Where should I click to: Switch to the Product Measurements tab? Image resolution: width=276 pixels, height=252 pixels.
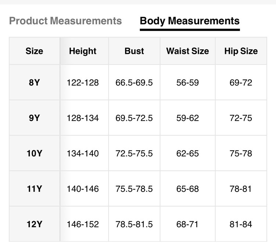click(x=65, y=21)
